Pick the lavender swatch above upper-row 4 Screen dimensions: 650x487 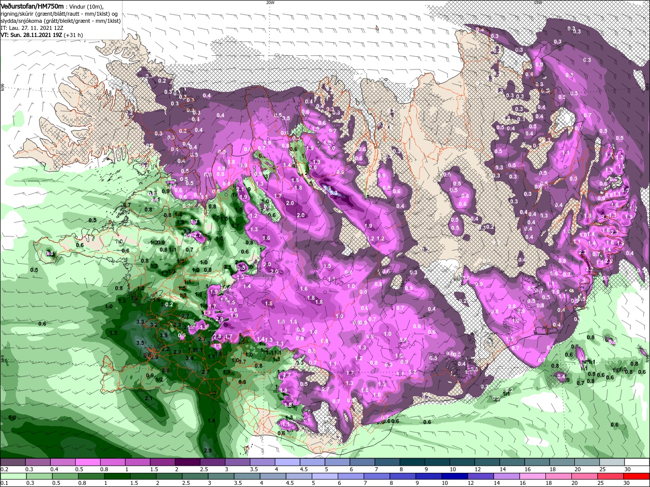(287, 462)
